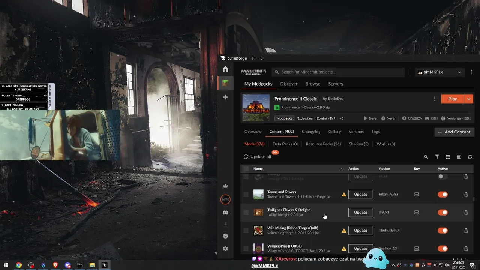Click the Author column header
Viewport: 480px width, 270px height.
pyautogui.click(x=384, y=169)
